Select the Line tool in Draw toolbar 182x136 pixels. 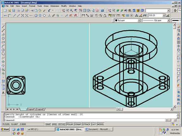(x=3, y=26)
